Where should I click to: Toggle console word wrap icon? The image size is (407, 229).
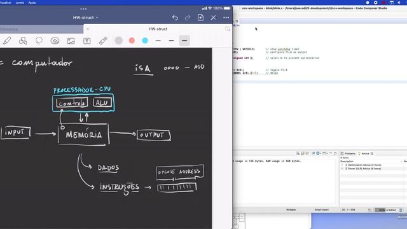pyautogui.click(x=307, y=153)
